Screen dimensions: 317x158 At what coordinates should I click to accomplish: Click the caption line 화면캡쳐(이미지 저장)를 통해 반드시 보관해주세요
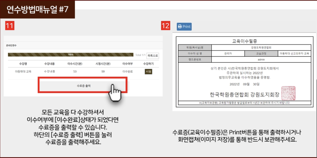tap(237, 140)
